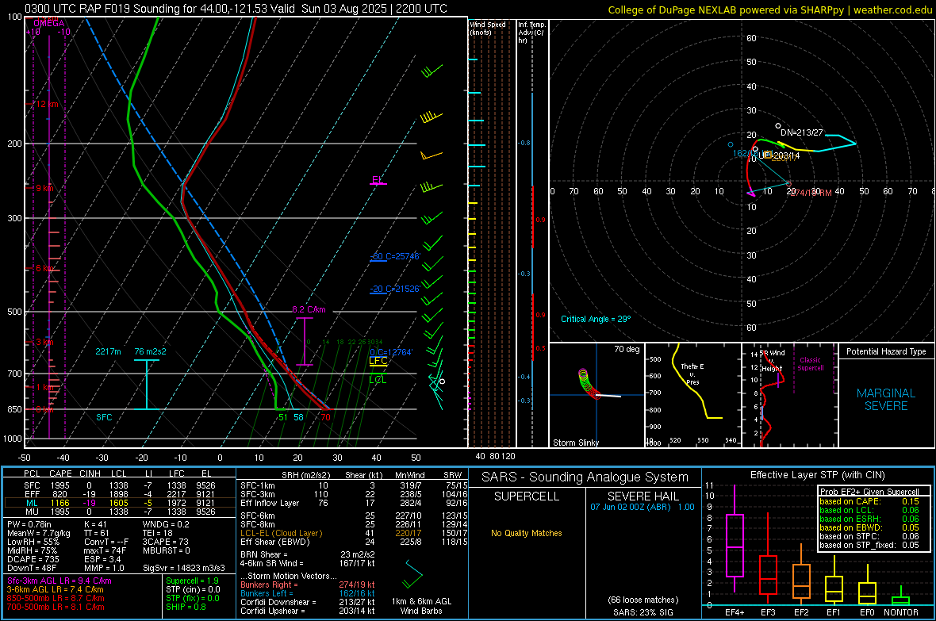Screen dimensions: 936x621
Task: Click the 'Eff Inflow Layer' row
Action: coord(352,503)
